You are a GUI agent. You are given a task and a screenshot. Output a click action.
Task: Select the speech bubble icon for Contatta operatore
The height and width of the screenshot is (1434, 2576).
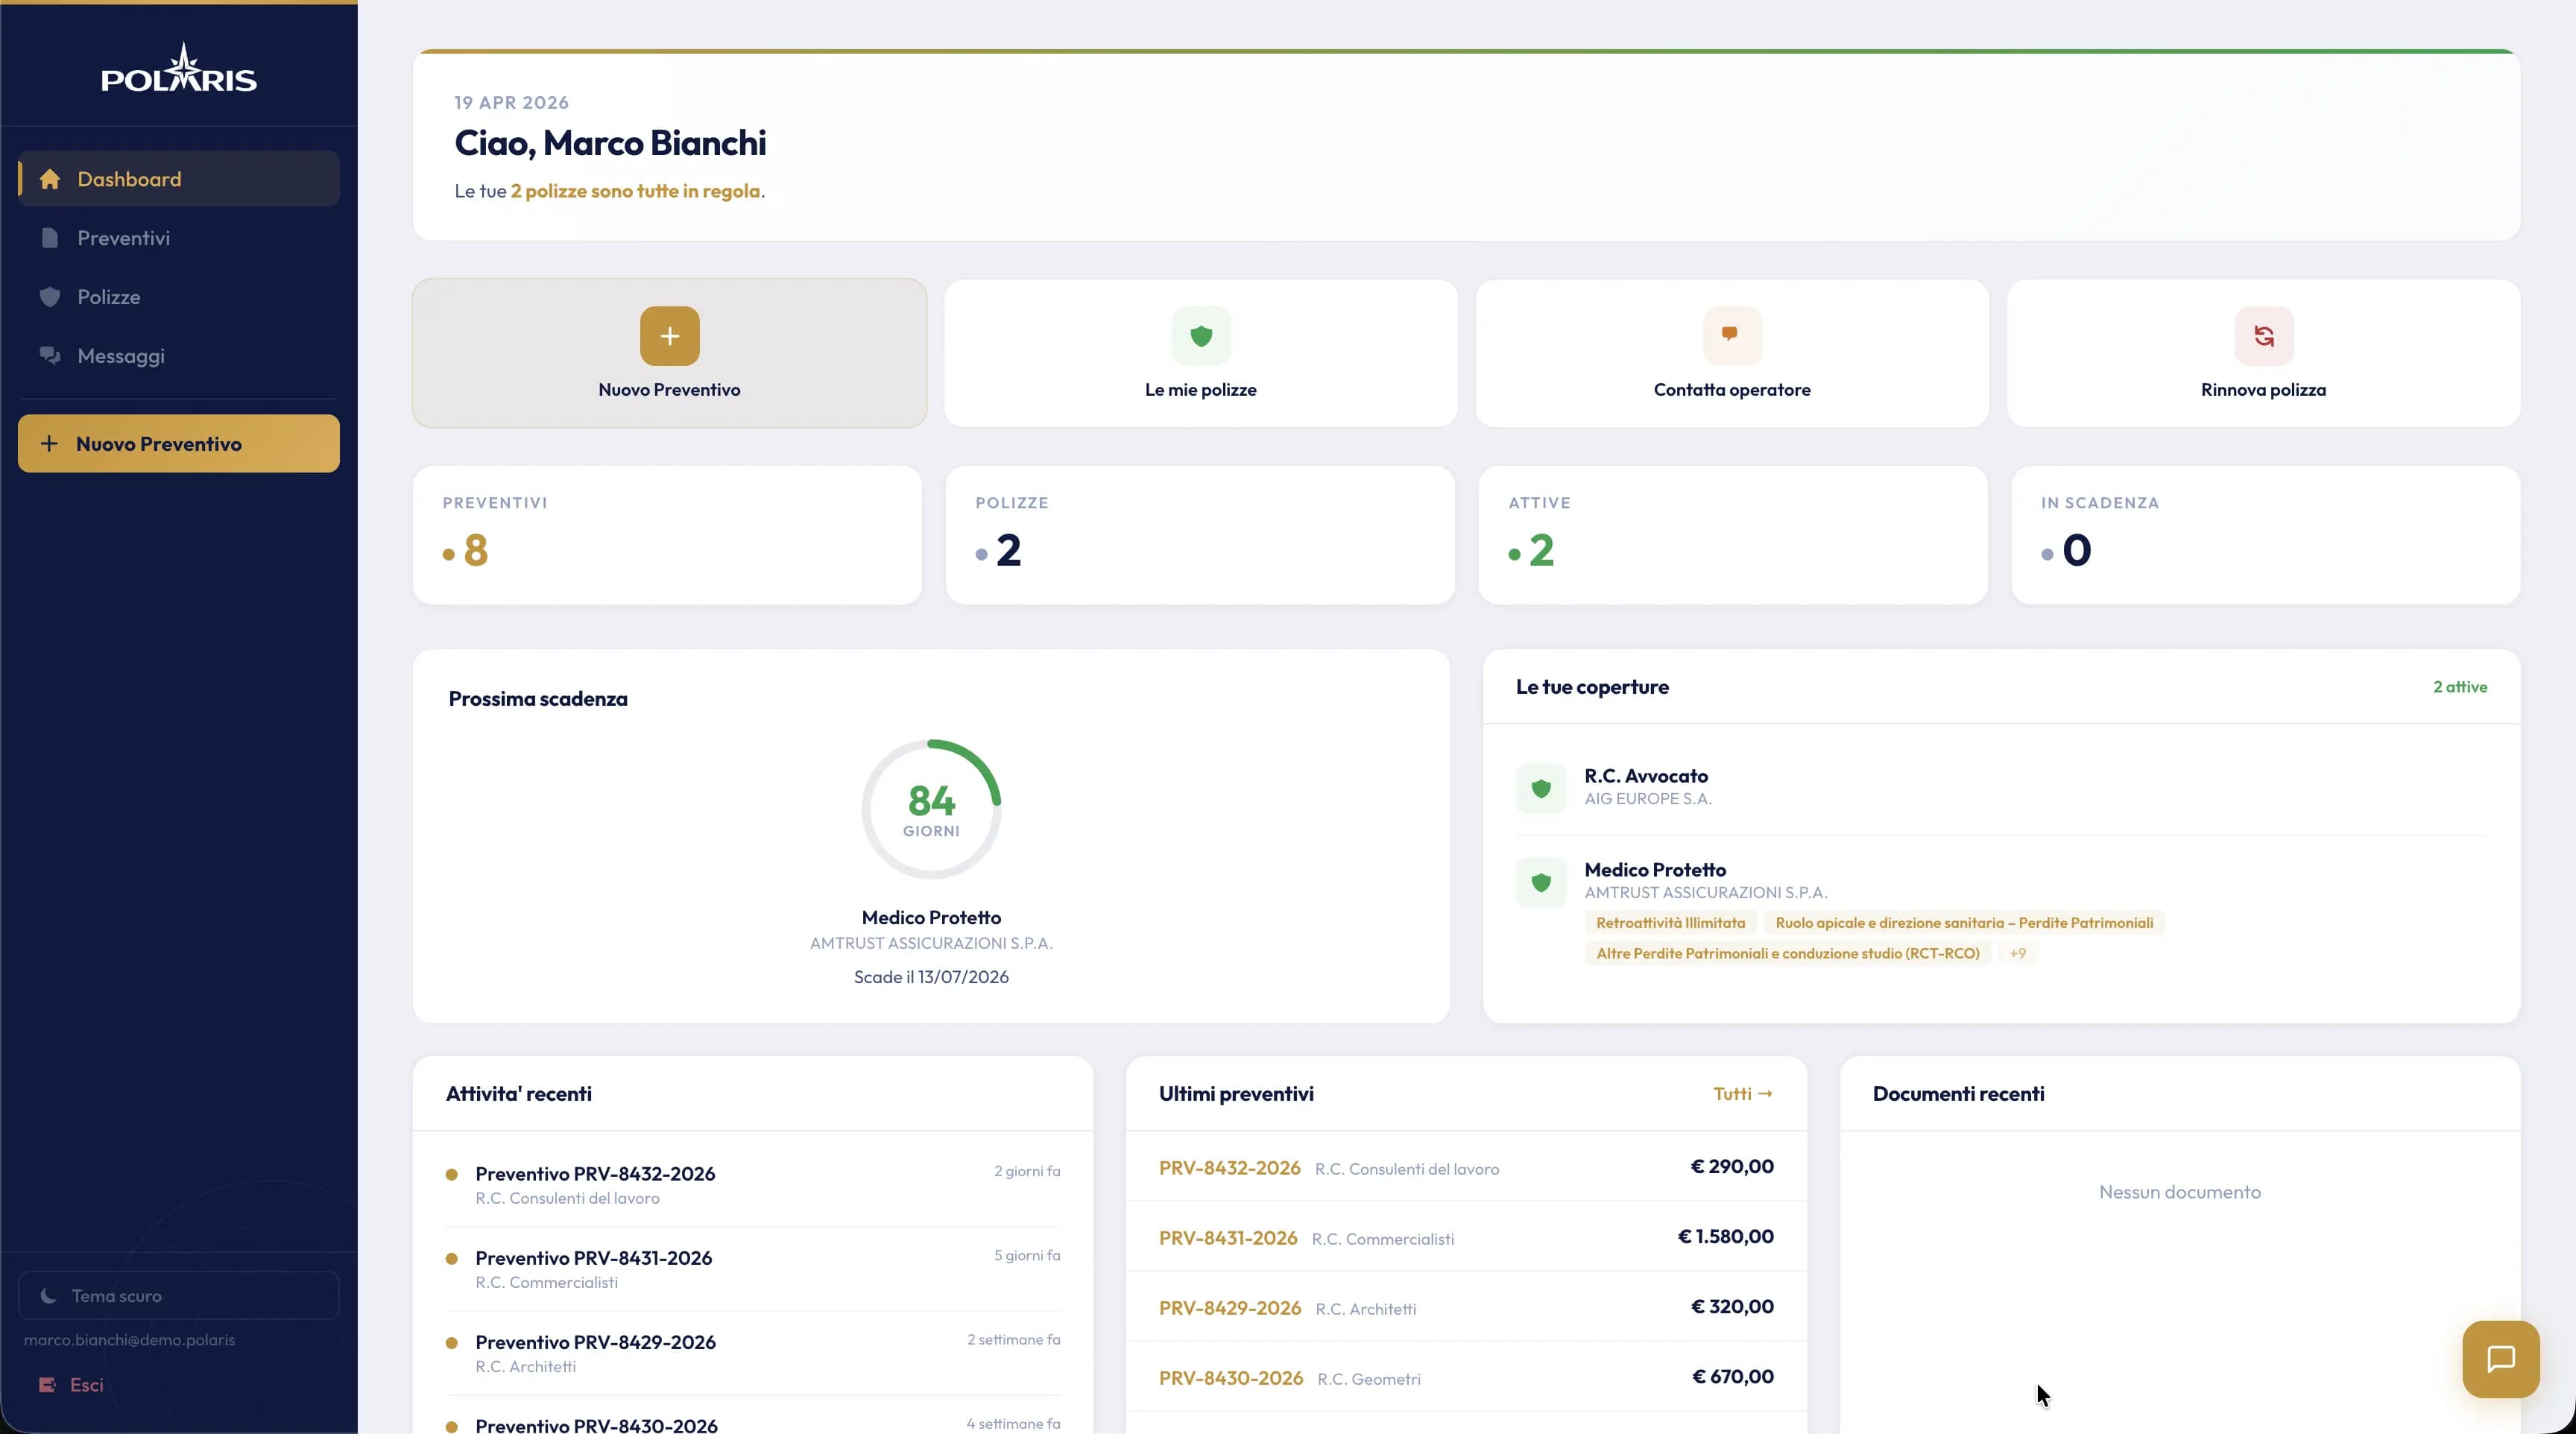tap(1731, 336)
